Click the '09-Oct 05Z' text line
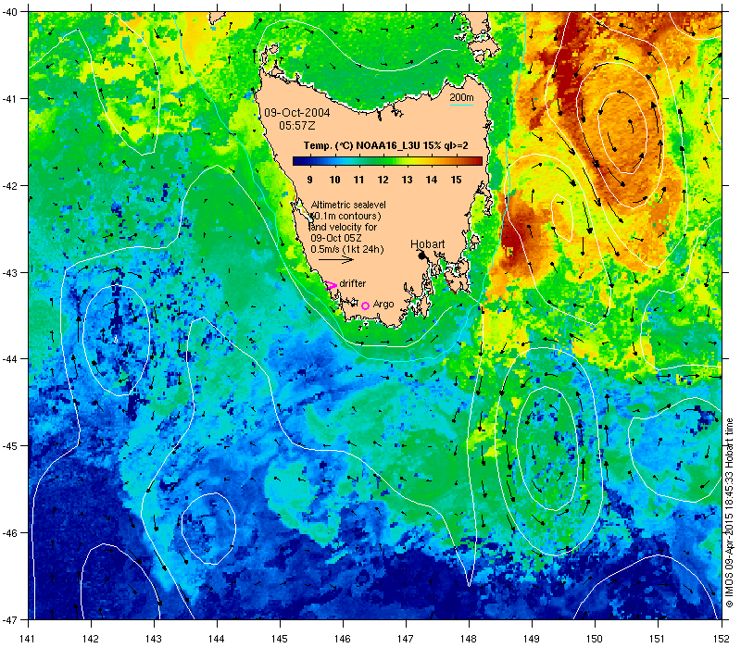This screenshot has height=648, width=741. click(x=336, y=238)
